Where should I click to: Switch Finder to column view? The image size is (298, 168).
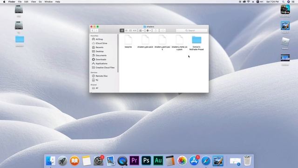(x=130, y=30)
